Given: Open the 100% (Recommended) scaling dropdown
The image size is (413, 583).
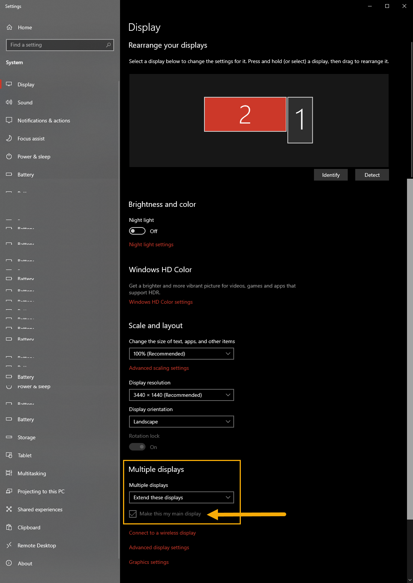Looking at the screenshot, I should [182, 354].
